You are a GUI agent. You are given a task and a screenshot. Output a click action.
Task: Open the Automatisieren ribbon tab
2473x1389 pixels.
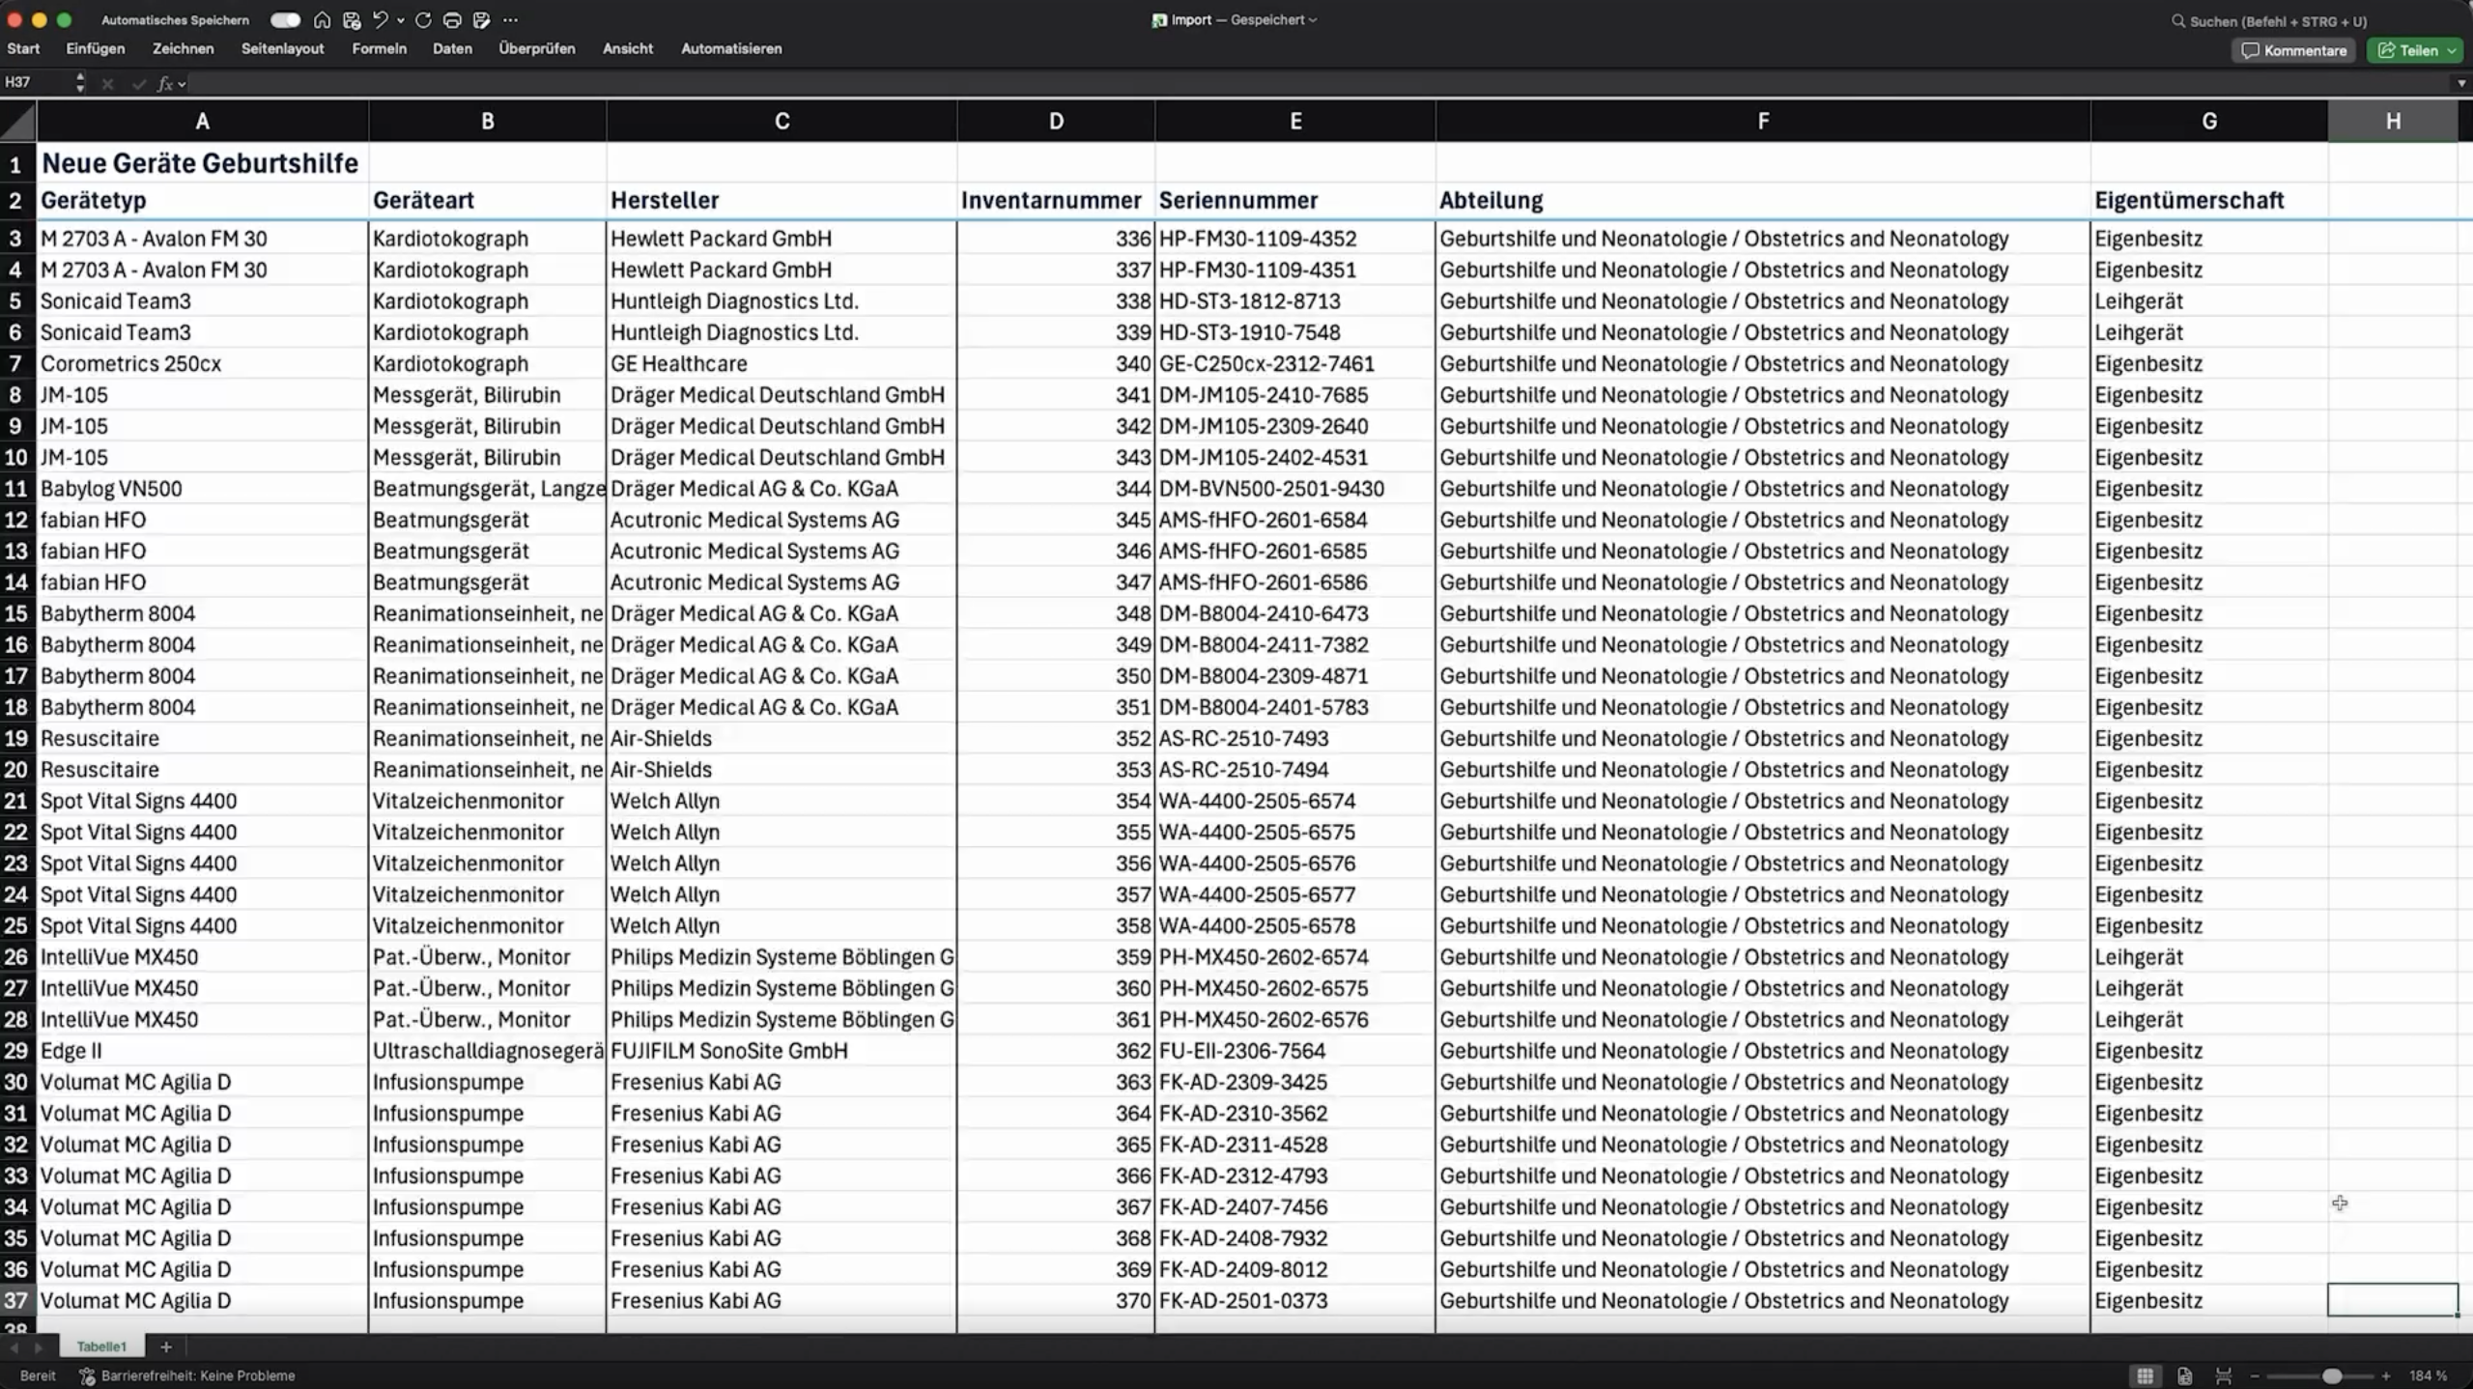[x=731, y=48]
